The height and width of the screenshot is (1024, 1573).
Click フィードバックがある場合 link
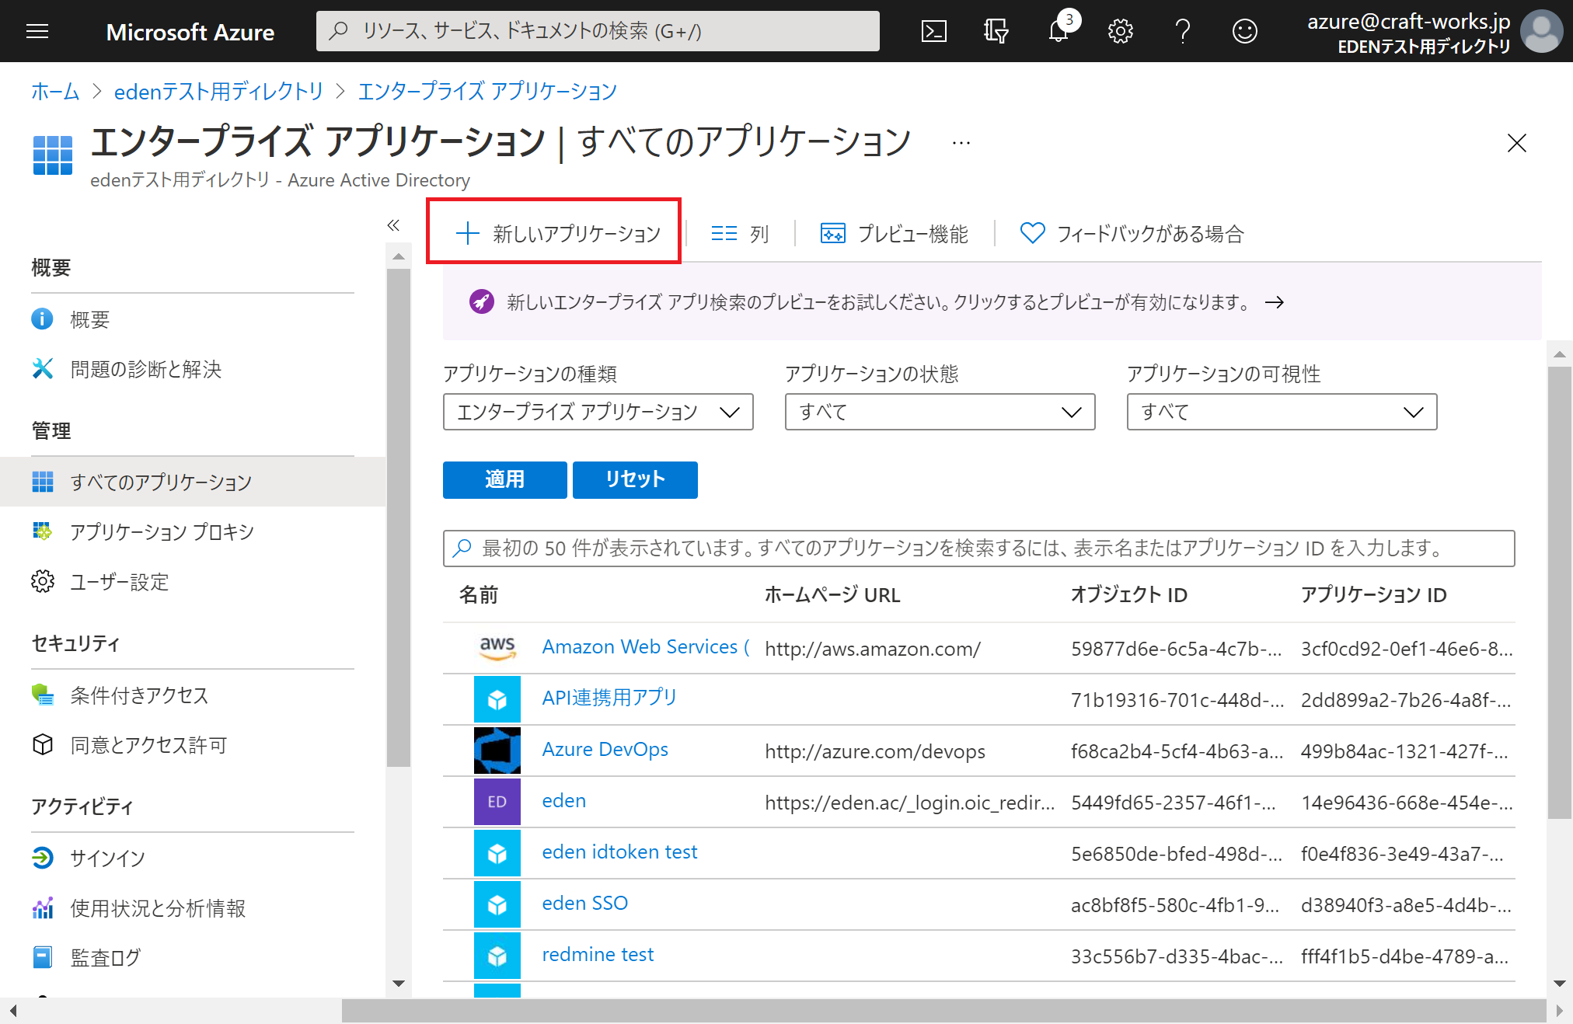[x=1132, y=233]
